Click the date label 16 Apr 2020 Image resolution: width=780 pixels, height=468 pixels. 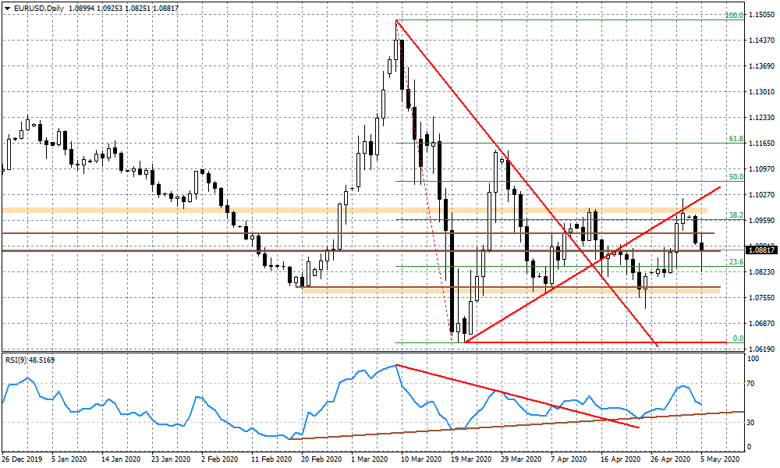(620, 459)
